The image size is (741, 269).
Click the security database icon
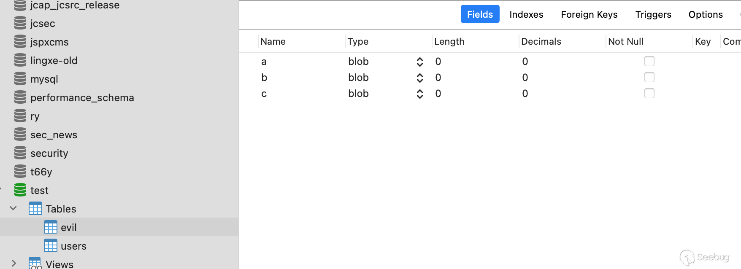tap(20, 153)
